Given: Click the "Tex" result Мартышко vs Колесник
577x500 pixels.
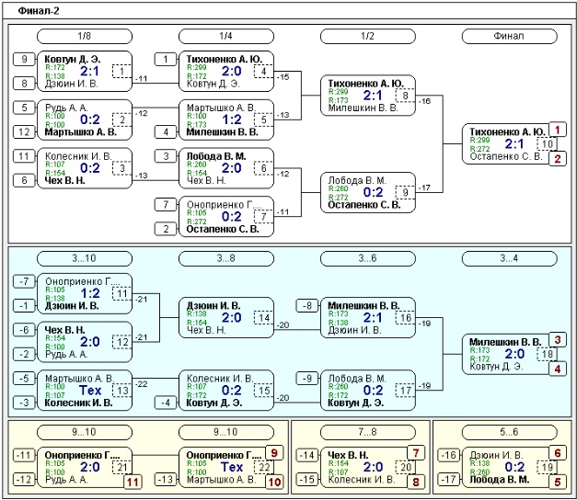Looking at the screenshot, I should pyautogui.click(x=90, y=391).
